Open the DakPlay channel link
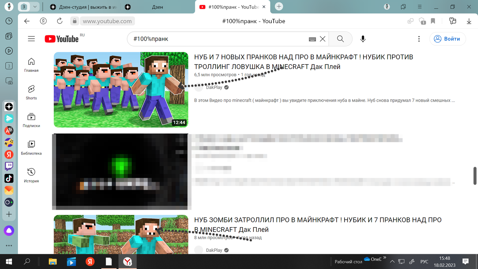The height and width of the screenshot is (269, 478). [215, 87]
